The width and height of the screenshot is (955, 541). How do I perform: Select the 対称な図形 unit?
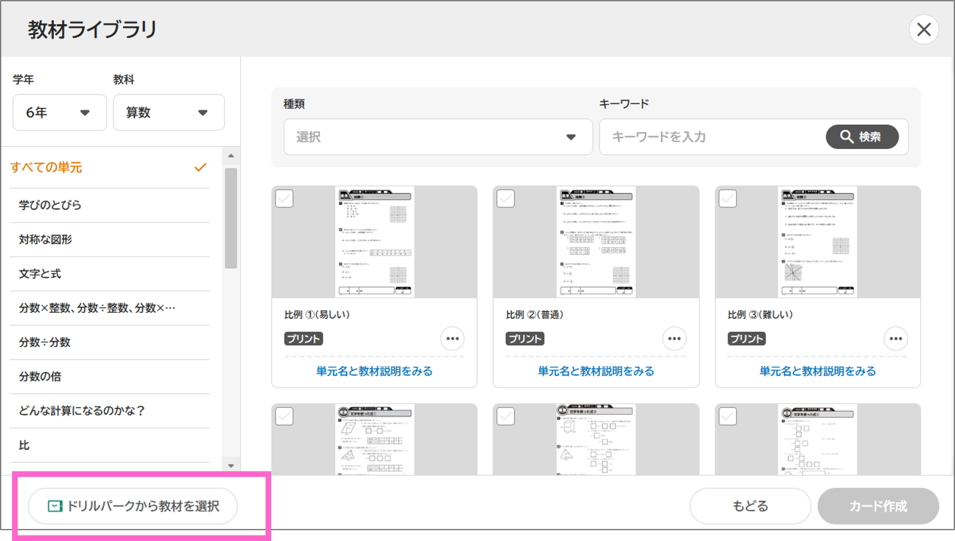pyautogui.click(x=110, y=239)
